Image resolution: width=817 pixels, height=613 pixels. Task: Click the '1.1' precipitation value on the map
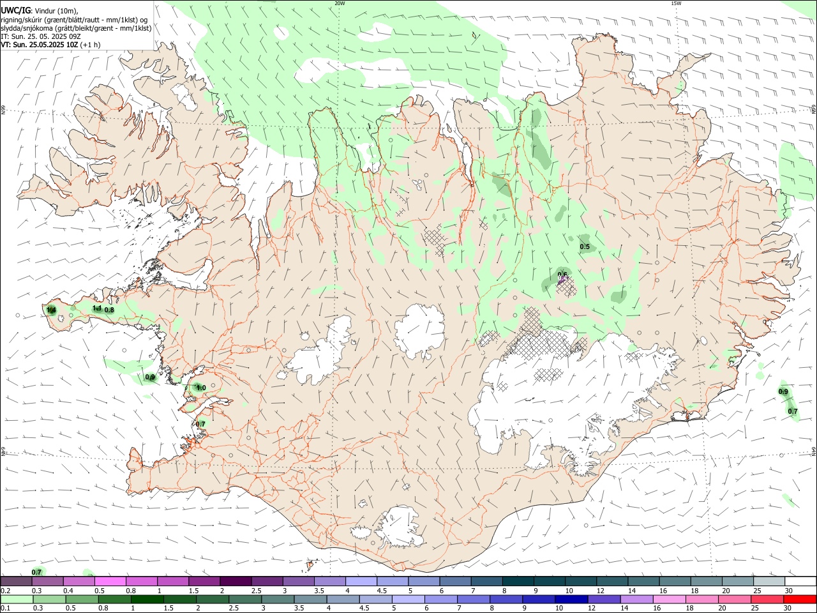click(97, 308)
